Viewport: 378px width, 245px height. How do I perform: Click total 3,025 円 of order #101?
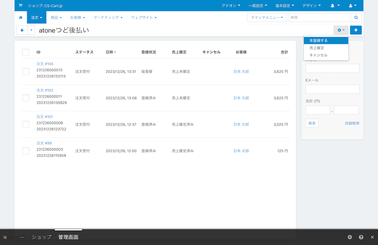[x=280, y=125]
